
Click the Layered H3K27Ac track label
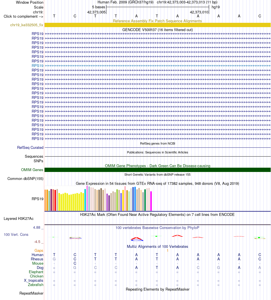19,218
